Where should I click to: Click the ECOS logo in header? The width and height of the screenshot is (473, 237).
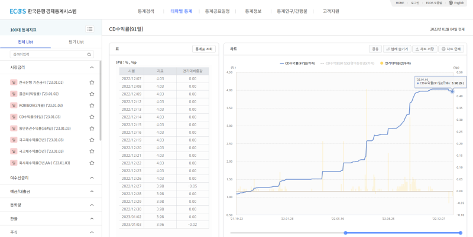pos(17,11)
